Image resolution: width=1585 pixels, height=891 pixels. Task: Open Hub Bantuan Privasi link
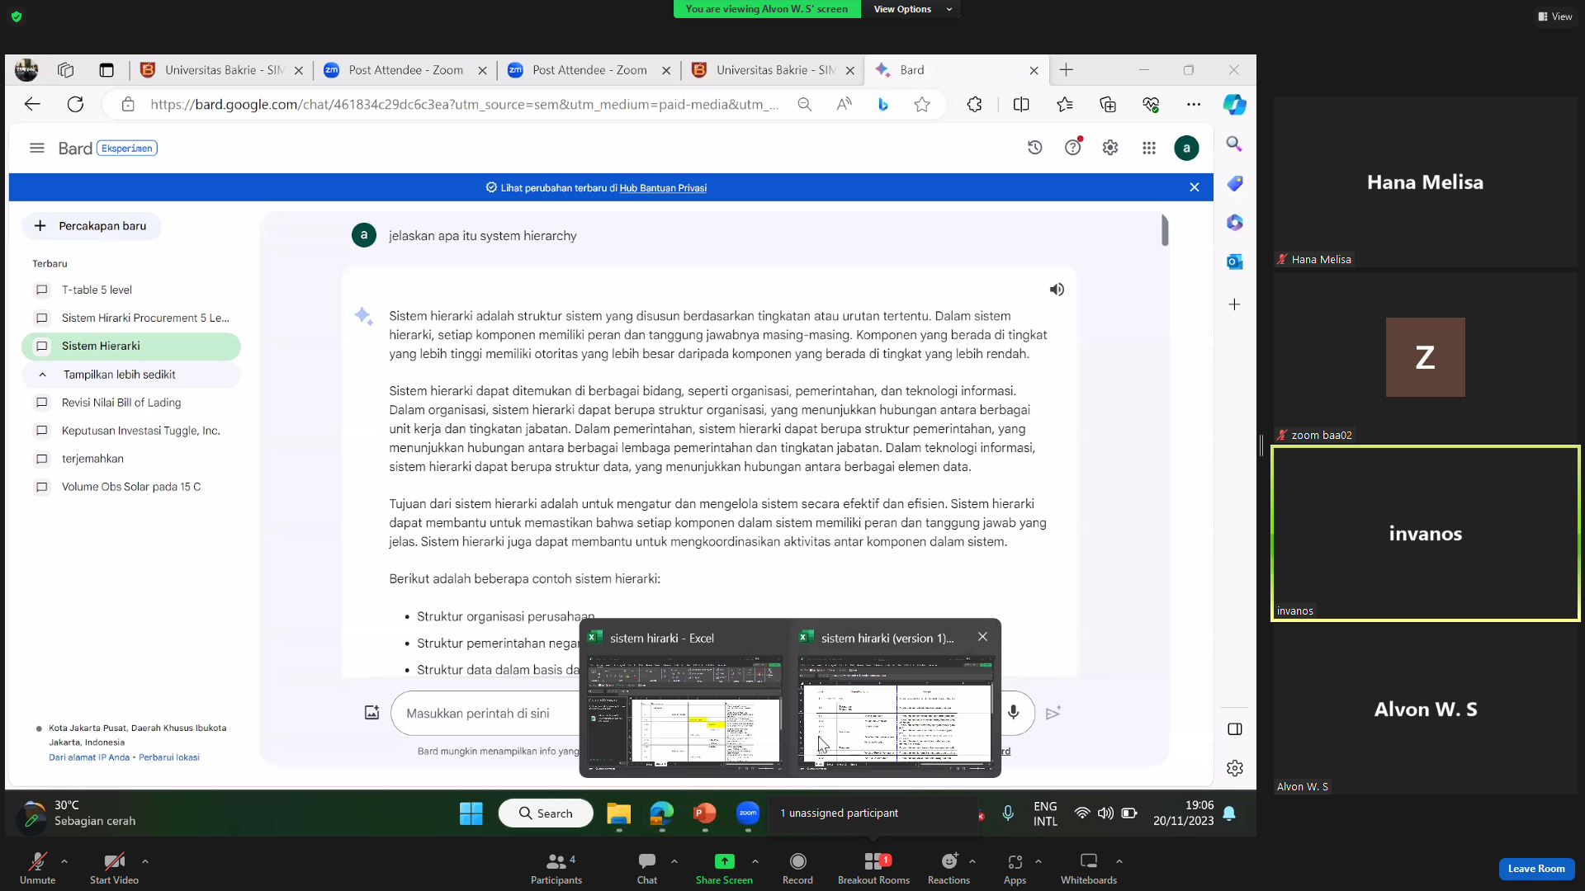pos(663,188)
